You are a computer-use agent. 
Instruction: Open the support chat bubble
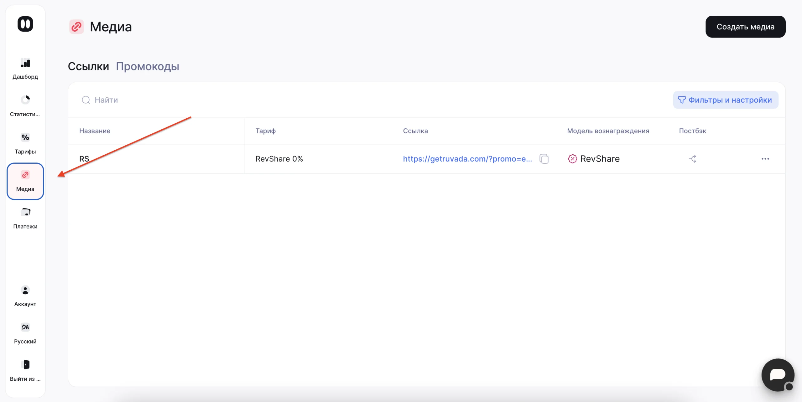(x=778, y=375)
